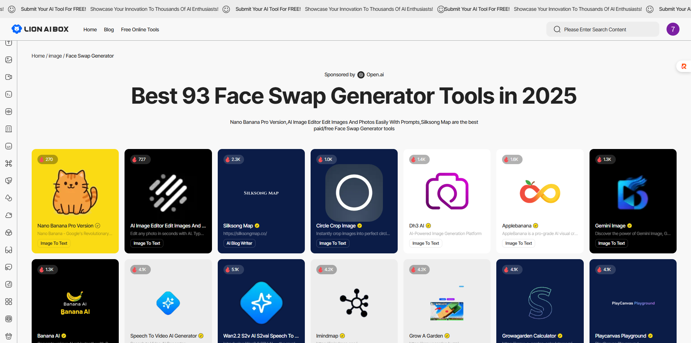The image size is (691, 343).
Task: Click the Speech To Video AI Generator thumbnail
Action: coord(168,303)
